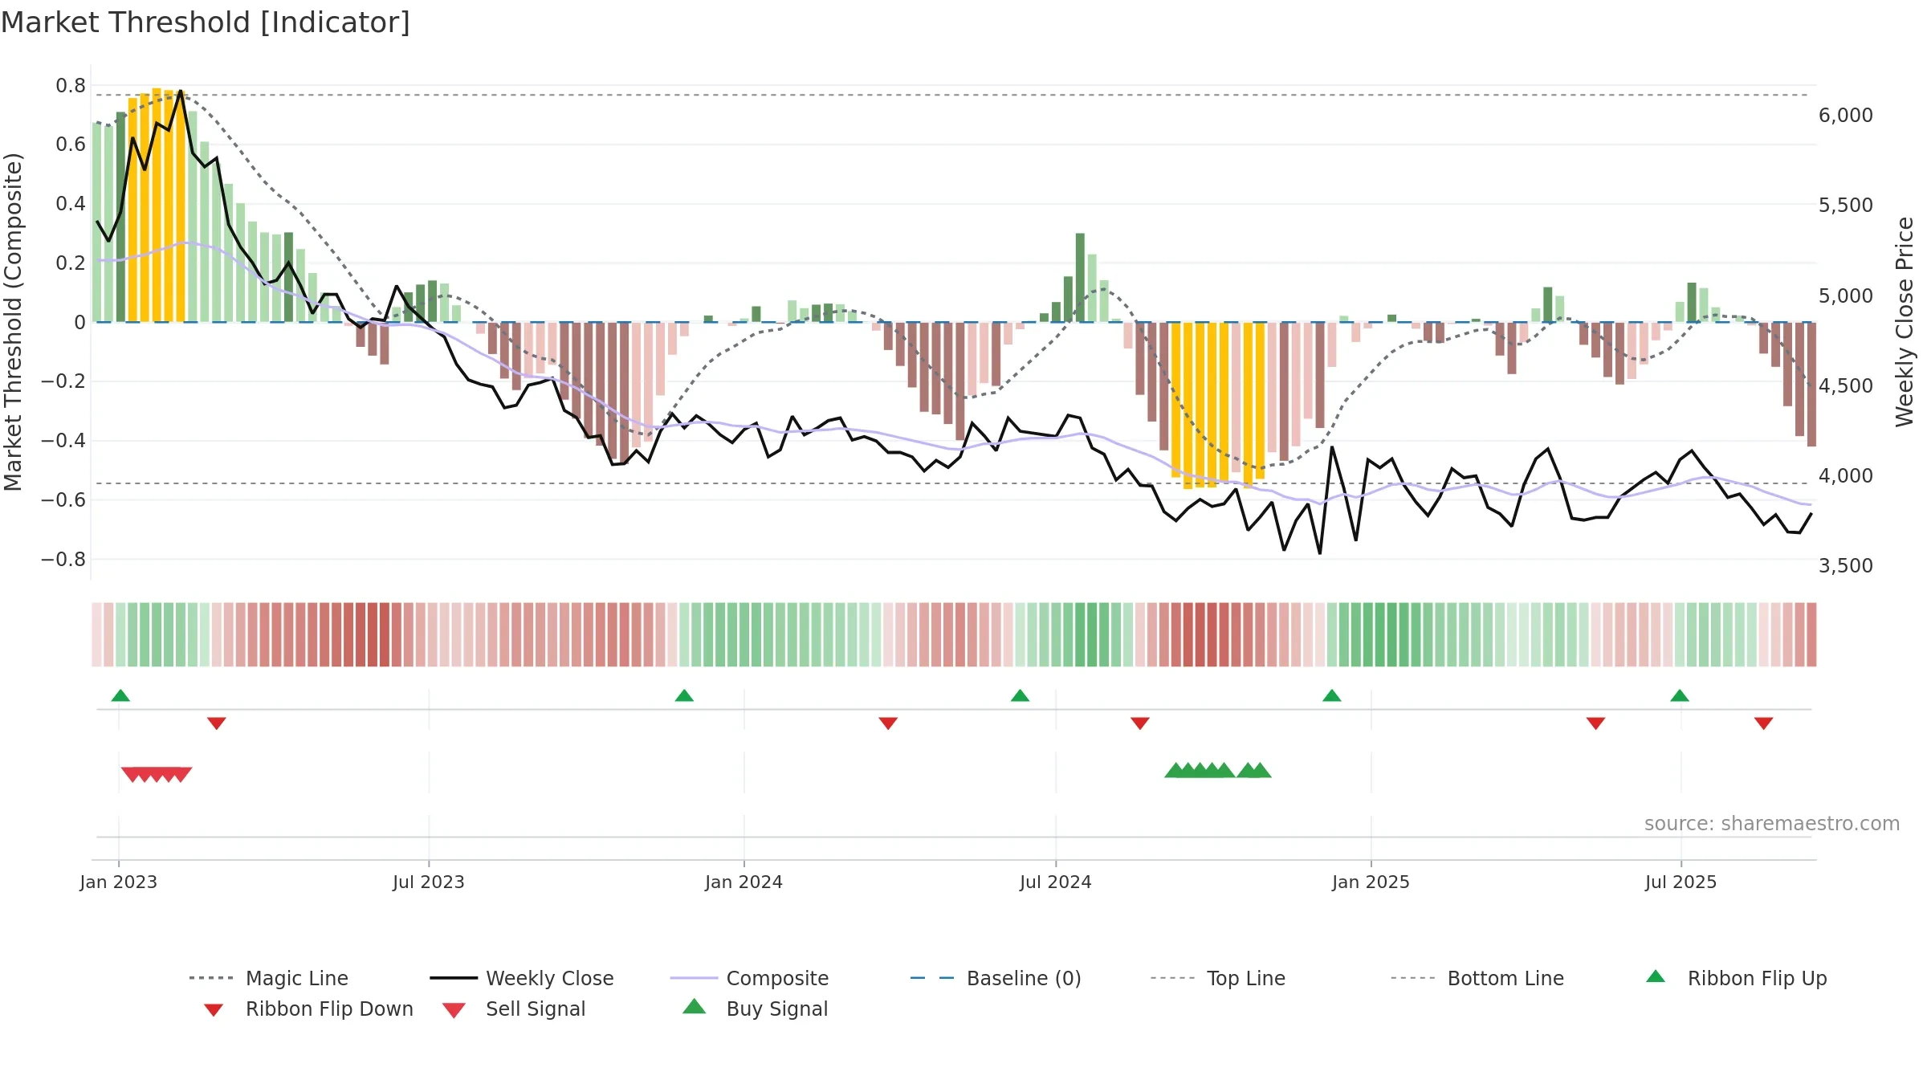
Task: Click the −0.8 tick on left axis
Action: [x=63, y=559]
